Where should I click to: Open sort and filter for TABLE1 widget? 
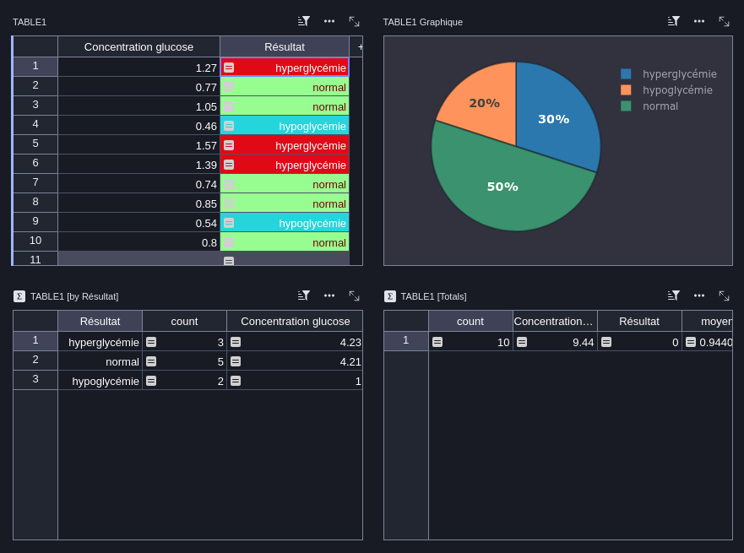pyautogui.click(x=304, y=21)
